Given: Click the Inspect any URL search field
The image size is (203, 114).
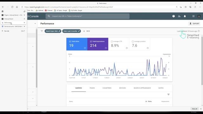Looking at the screenshot, I should point(88,16).
